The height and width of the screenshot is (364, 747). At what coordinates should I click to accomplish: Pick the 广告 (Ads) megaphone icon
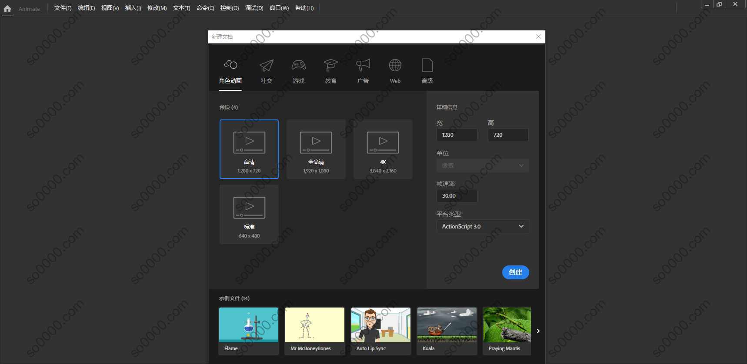(363, 66)
